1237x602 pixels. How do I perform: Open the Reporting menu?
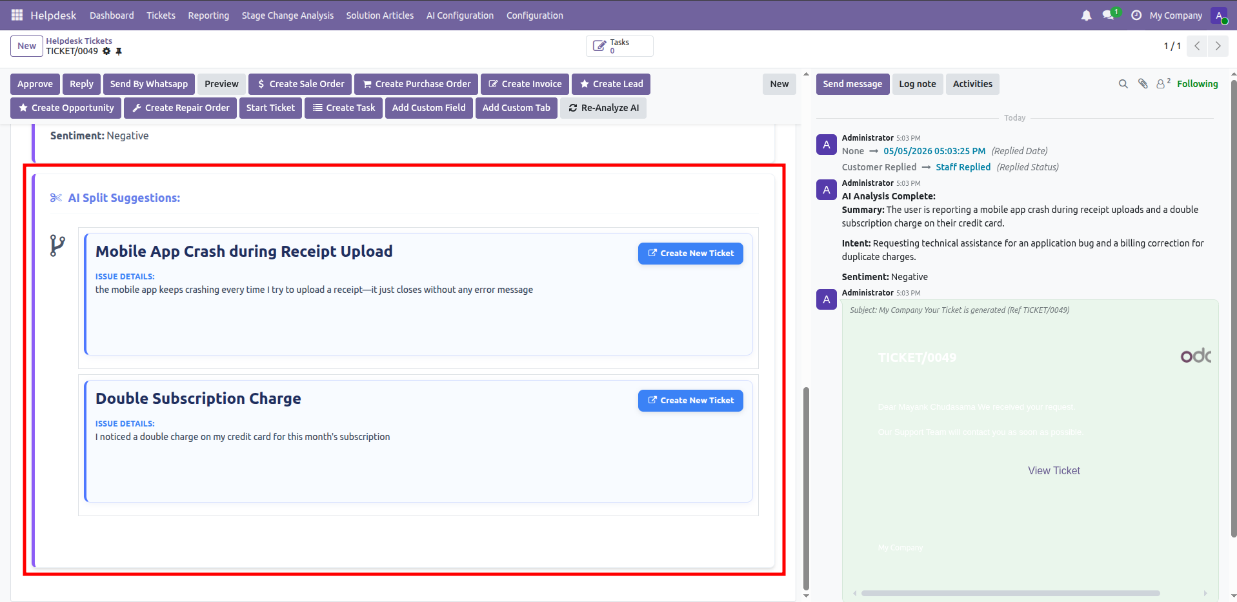pyautogui.click(x=208, y=15)
